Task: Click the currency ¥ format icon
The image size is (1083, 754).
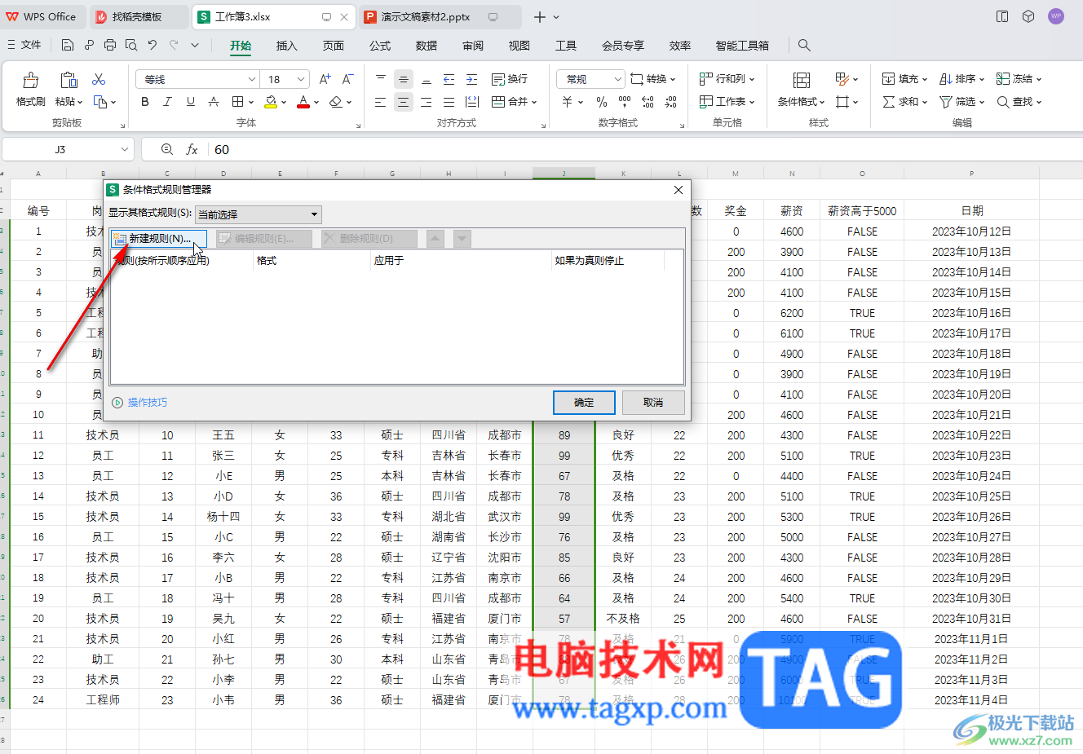Action: pos(568,102)
